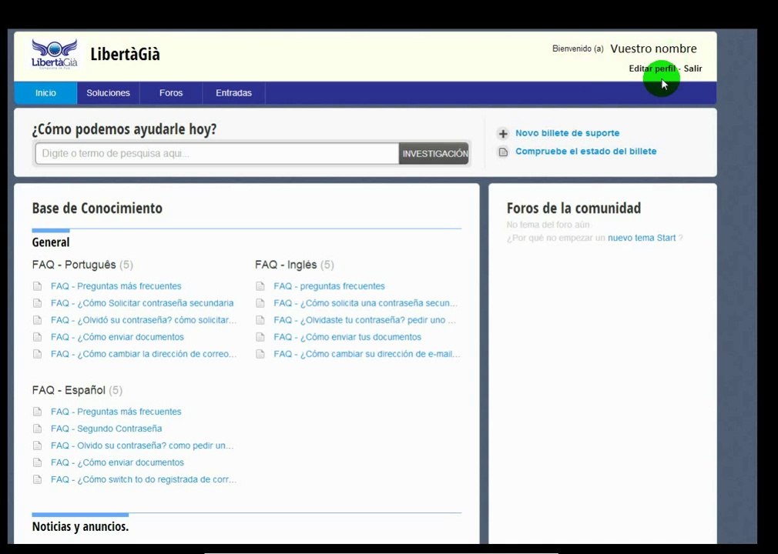Click the 'LibertàGià' site title text
The height and width of the screenshot is (554, 778).
click(125, 54)
